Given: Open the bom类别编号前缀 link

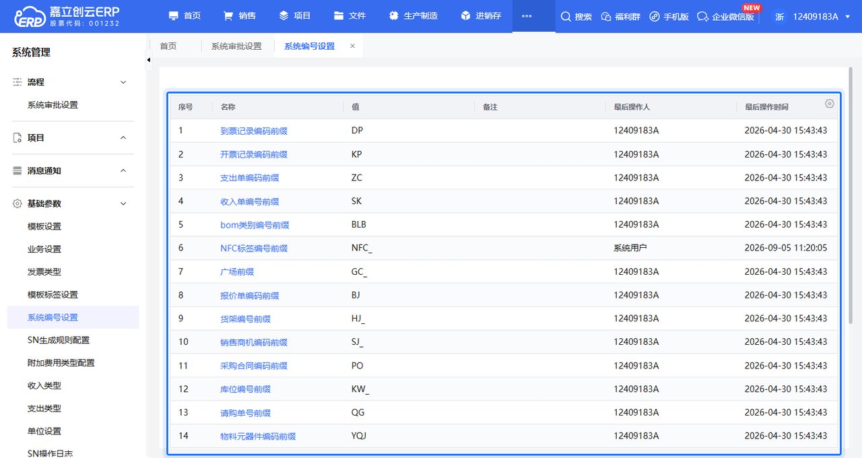Looking at the screenshot, I should pyautogui.click(x=255, y=225).
